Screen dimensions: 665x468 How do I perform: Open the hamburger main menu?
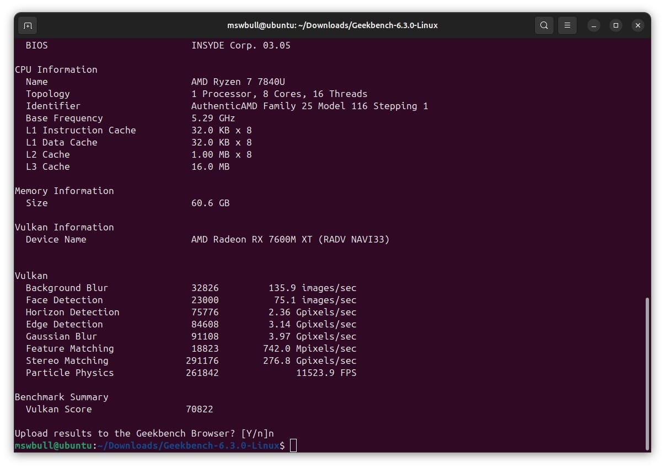[x=567, y=25]
